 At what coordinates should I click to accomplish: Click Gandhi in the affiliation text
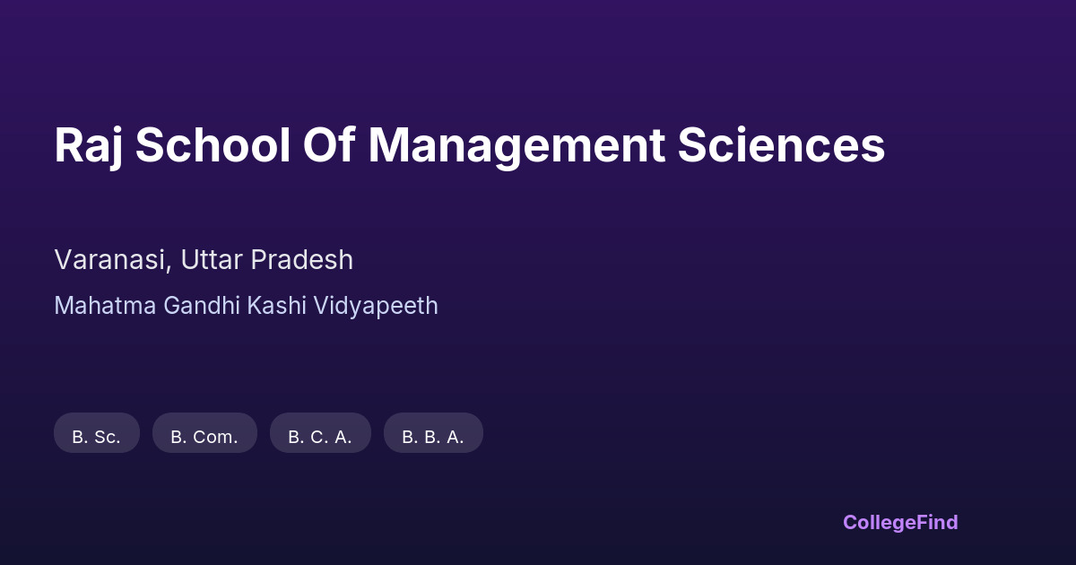pos(200,306)
